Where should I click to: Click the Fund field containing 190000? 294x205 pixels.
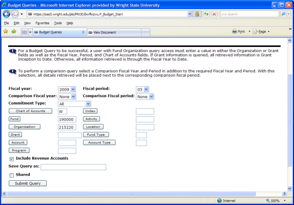click(67, 119)
